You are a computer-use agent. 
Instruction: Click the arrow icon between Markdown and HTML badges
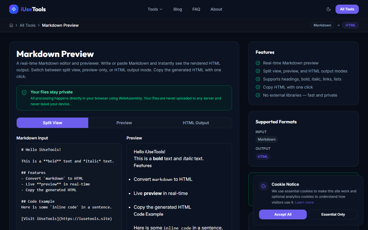[338, 25]
